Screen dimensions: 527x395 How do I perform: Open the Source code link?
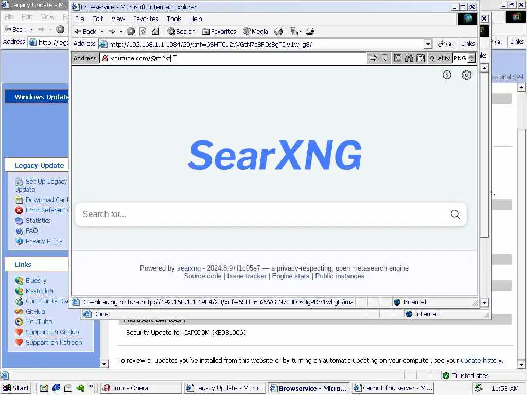coord(203,276)
